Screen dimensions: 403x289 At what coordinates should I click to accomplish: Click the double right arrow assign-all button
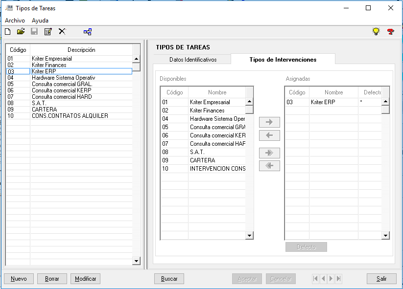(269, 153)
